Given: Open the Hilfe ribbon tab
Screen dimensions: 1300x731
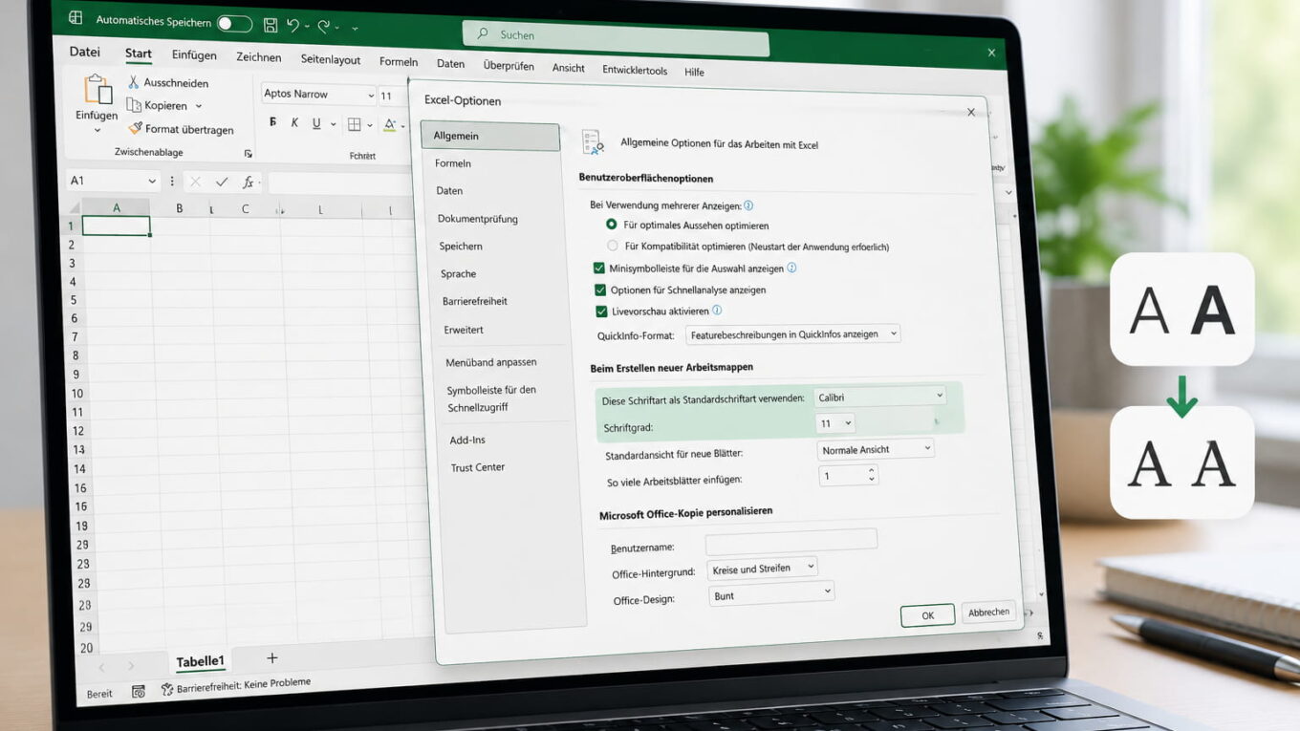Looking at the screenshot, I should click(x=694, y=72).
